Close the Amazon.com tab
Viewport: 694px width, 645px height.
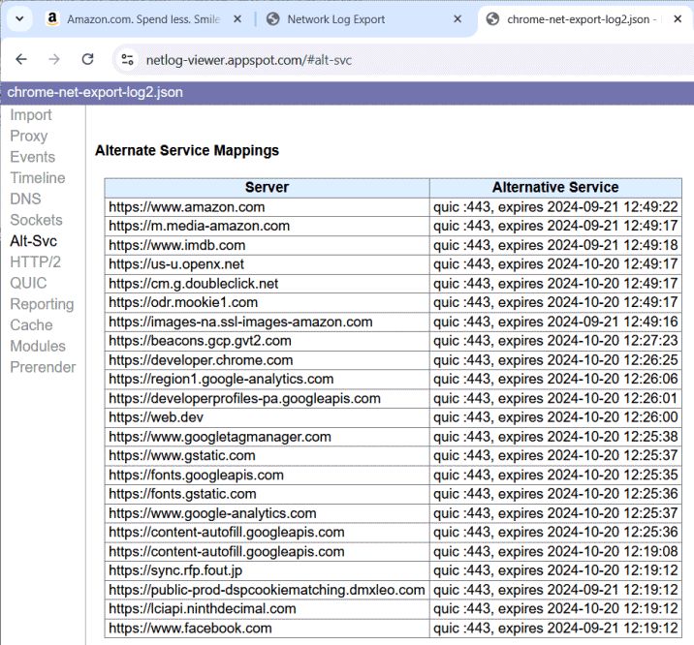coord(237,19)
